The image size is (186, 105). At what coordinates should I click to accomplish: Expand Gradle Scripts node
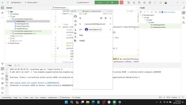(x=6, y=43)
